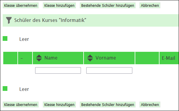The image size is (179, 111).
Task: Click the filter funnel icon
Action: (9, 20)
